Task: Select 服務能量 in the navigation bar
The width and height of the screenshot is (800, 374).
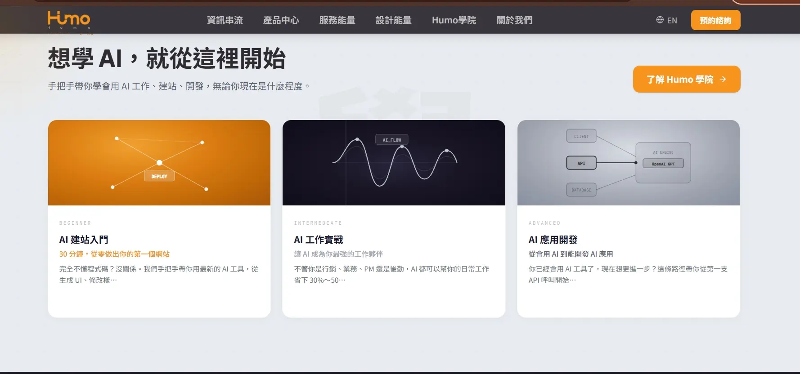Action: click(337, 20)
